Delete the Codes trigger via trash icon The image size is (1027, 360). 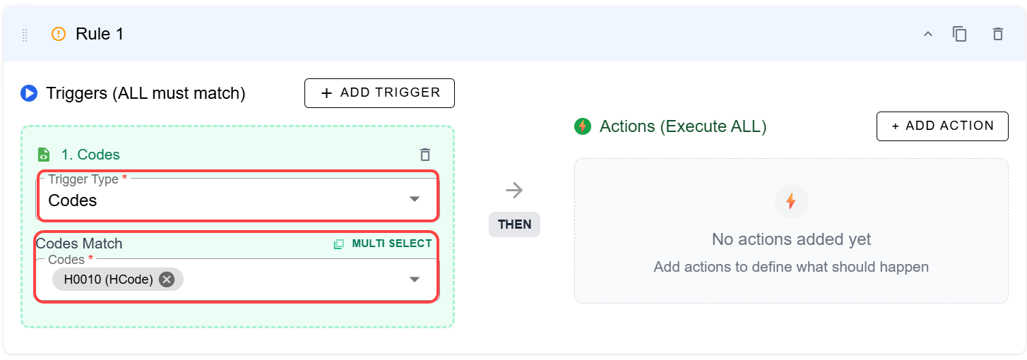(x=425, y=155)
